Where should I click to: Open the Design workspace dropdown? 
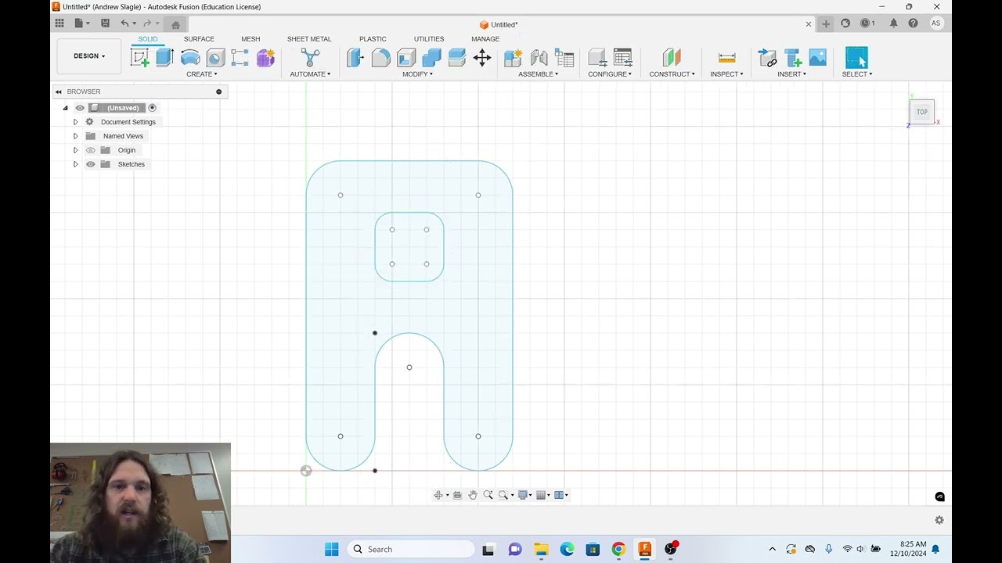click(89, 56)
